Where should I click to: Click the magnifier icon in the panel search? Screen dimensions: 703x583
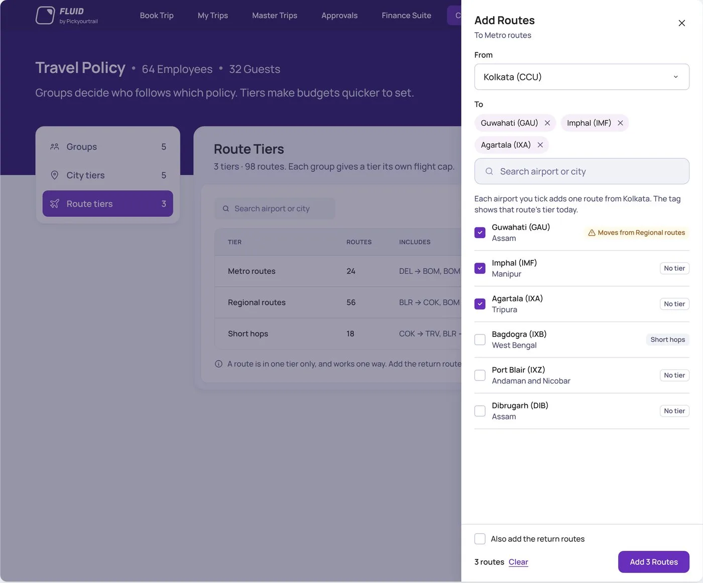(x=489, y=172)
